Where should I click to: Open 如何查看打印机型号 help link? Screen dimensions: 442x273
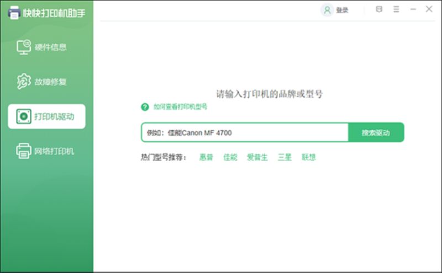180,107
